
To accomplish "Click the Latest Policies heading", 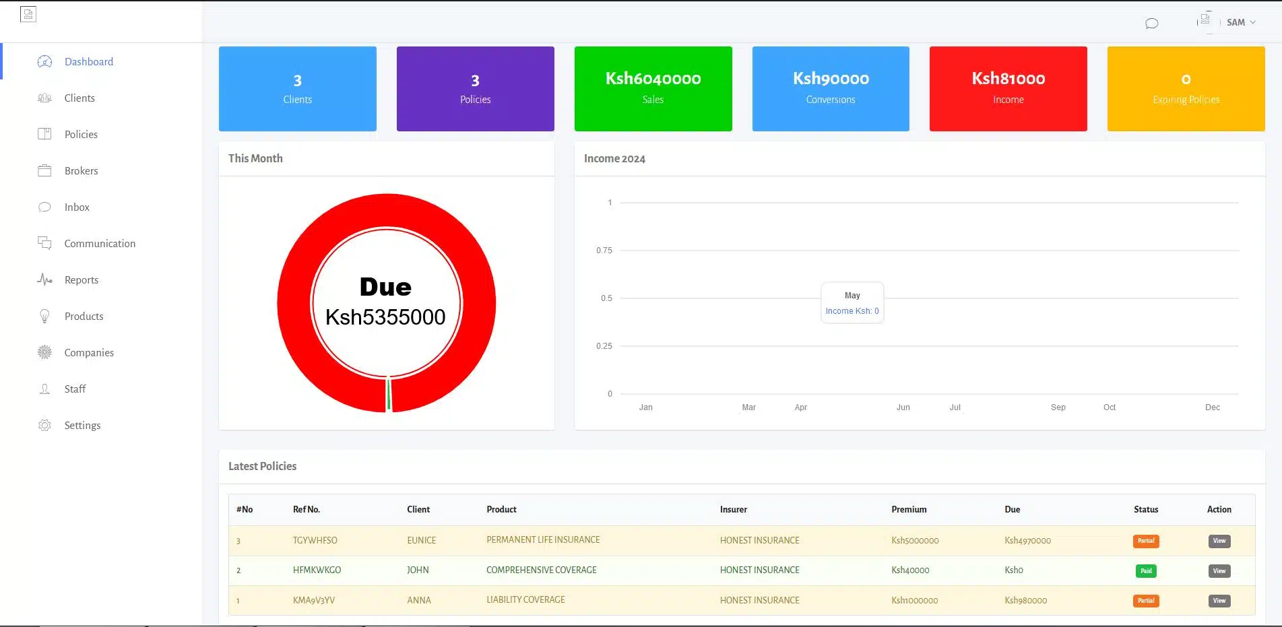I will [x=263, y=466].
